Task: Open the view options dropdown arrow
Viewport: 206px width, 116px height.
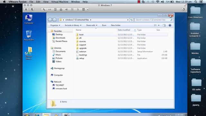Action: 159,25
